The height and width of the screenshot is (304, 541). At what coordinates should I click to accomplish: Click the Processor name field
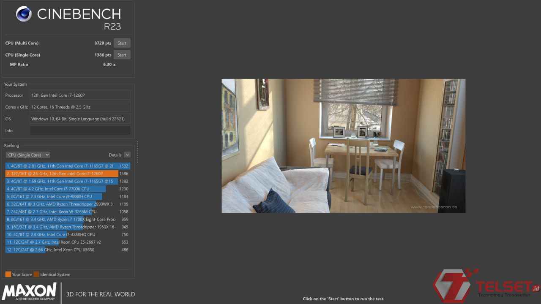point(80,95)
